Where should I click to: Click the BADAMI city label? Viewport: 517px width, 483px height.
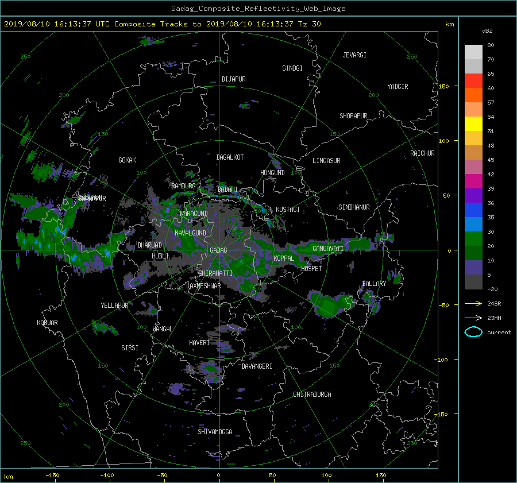coord(227,190)
